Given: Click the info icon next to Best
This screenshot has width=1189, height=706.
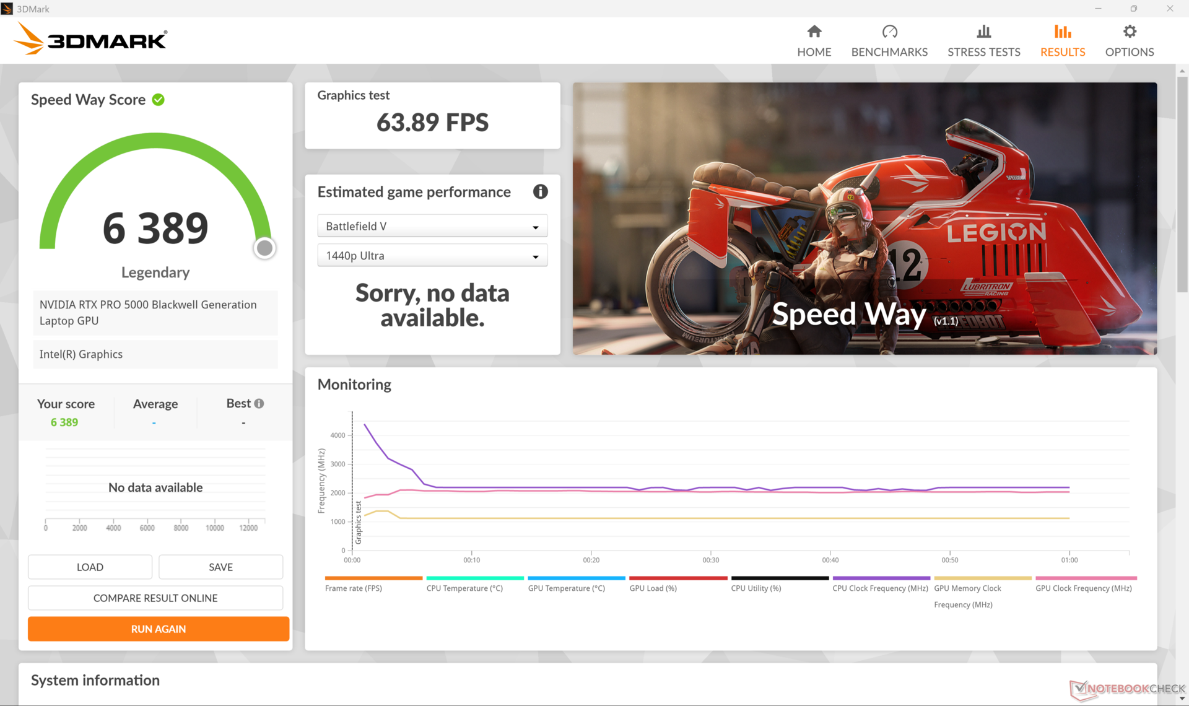Looking at the screenshot, I should (259, 404).
